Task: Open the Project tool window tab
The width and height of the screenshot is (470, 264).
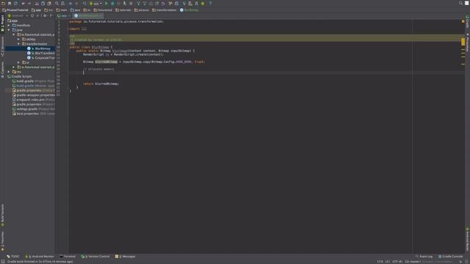Action: point(2,23)
